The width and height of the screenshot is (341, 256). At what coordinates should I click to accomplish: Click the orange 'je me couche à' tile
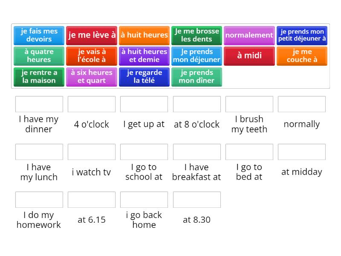point(302,56)
